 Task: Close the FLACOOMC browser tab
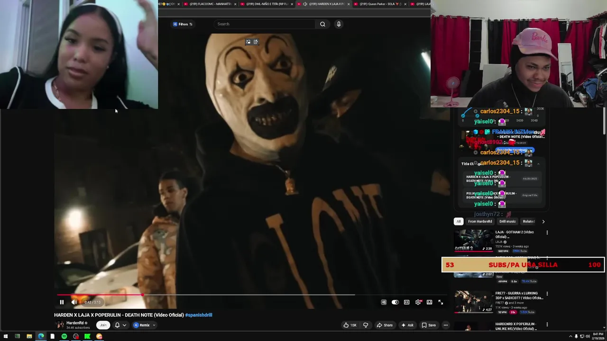pyautogui.click(x=235, y=4)
